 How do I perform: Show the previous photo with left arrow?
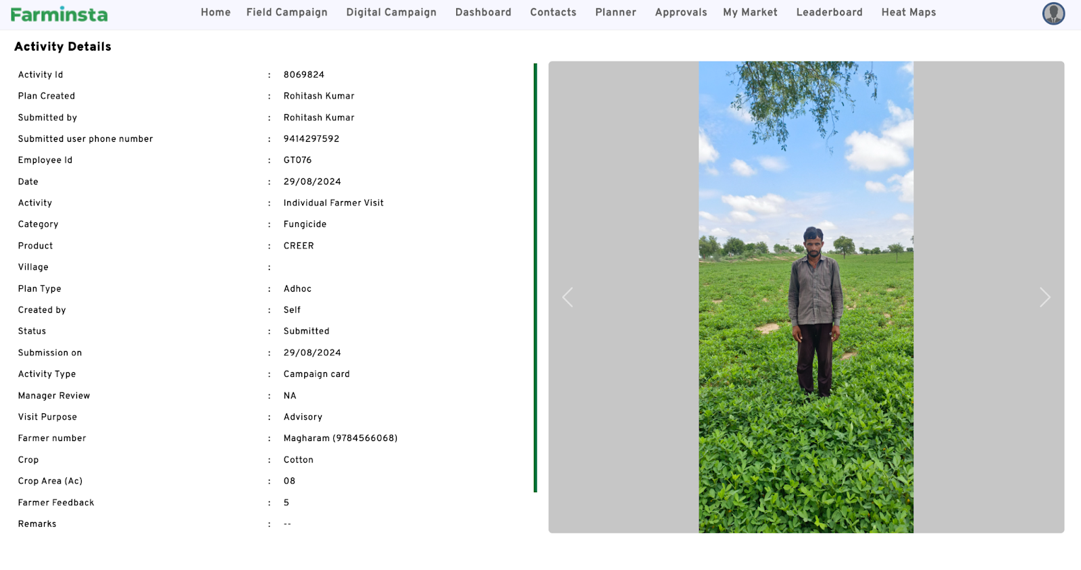(568, 297)
